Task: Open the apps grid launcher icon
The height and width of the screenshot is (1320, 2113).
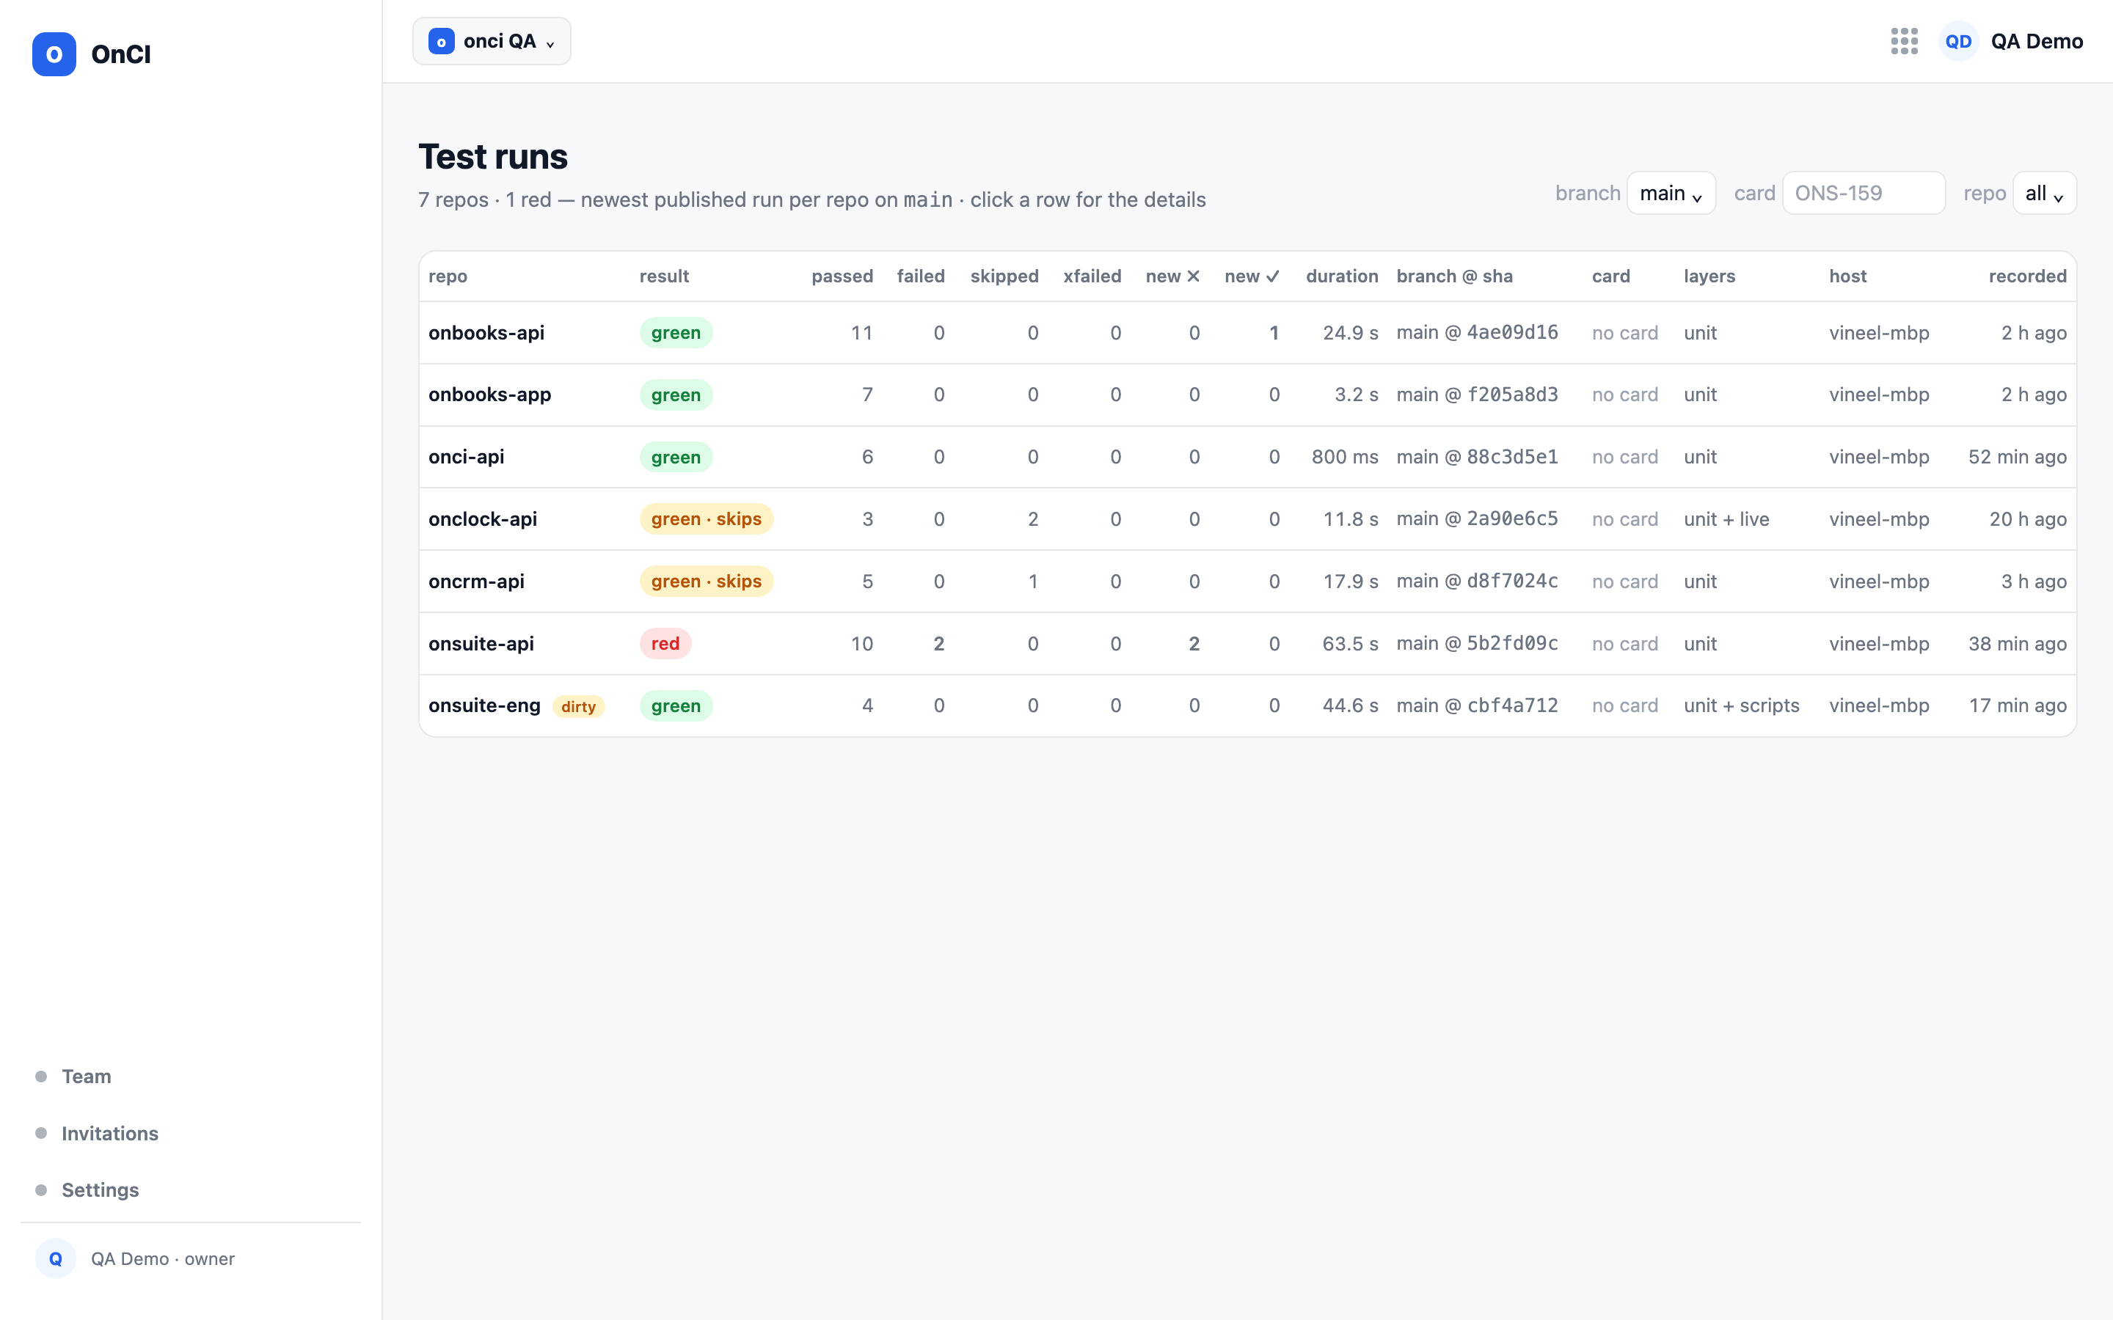Action: pos(1903,41)
